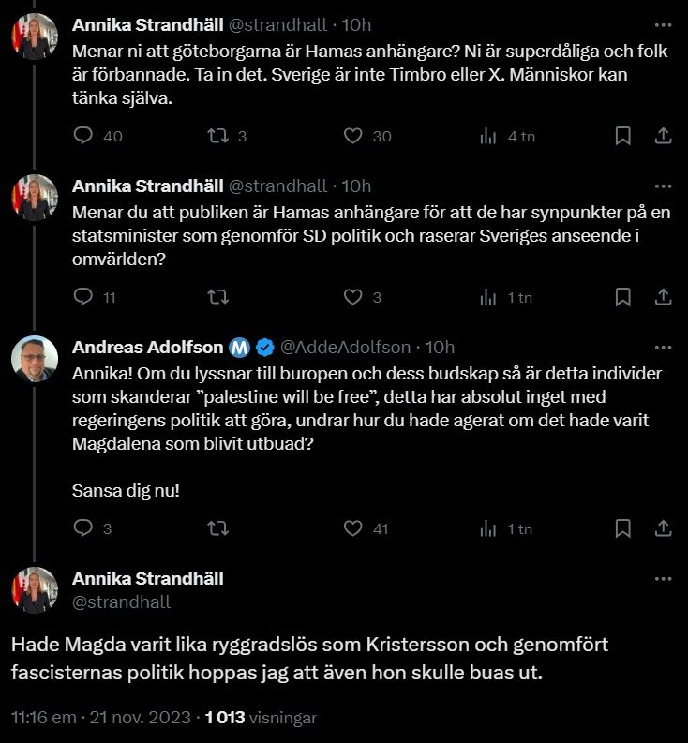The image size is (688, 743).
Task: Open more options on Andreas Adolfson's tweet
Action: [663, 348]
